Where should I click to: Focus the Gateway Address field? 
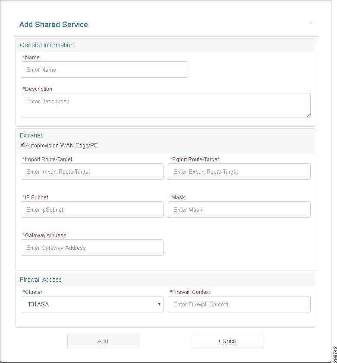92,248
